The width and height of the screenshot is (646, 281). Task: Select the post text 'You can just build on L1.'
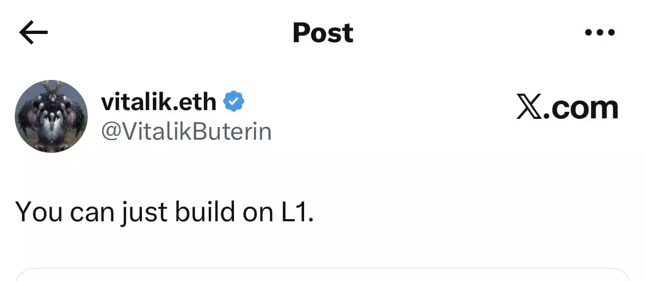tap(164, 211)
